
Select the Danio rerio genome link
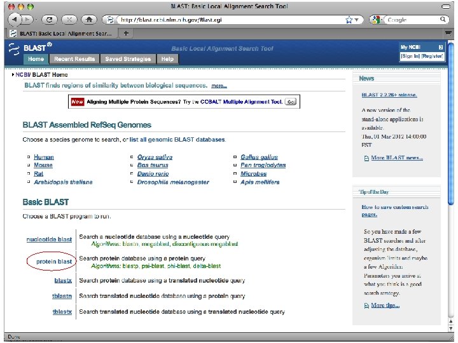coord(153,174)
